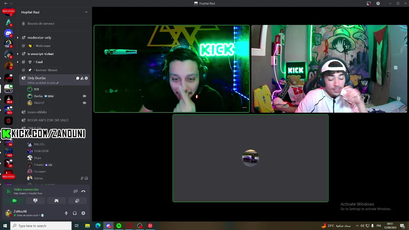
Task: Open Discord help question mark icon
Action: [x=378, y=4]
